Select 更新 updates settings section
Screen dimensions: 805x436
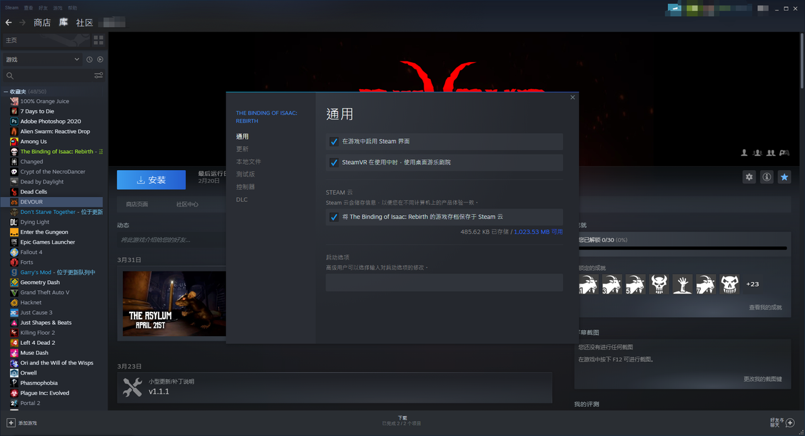(242, 148)
